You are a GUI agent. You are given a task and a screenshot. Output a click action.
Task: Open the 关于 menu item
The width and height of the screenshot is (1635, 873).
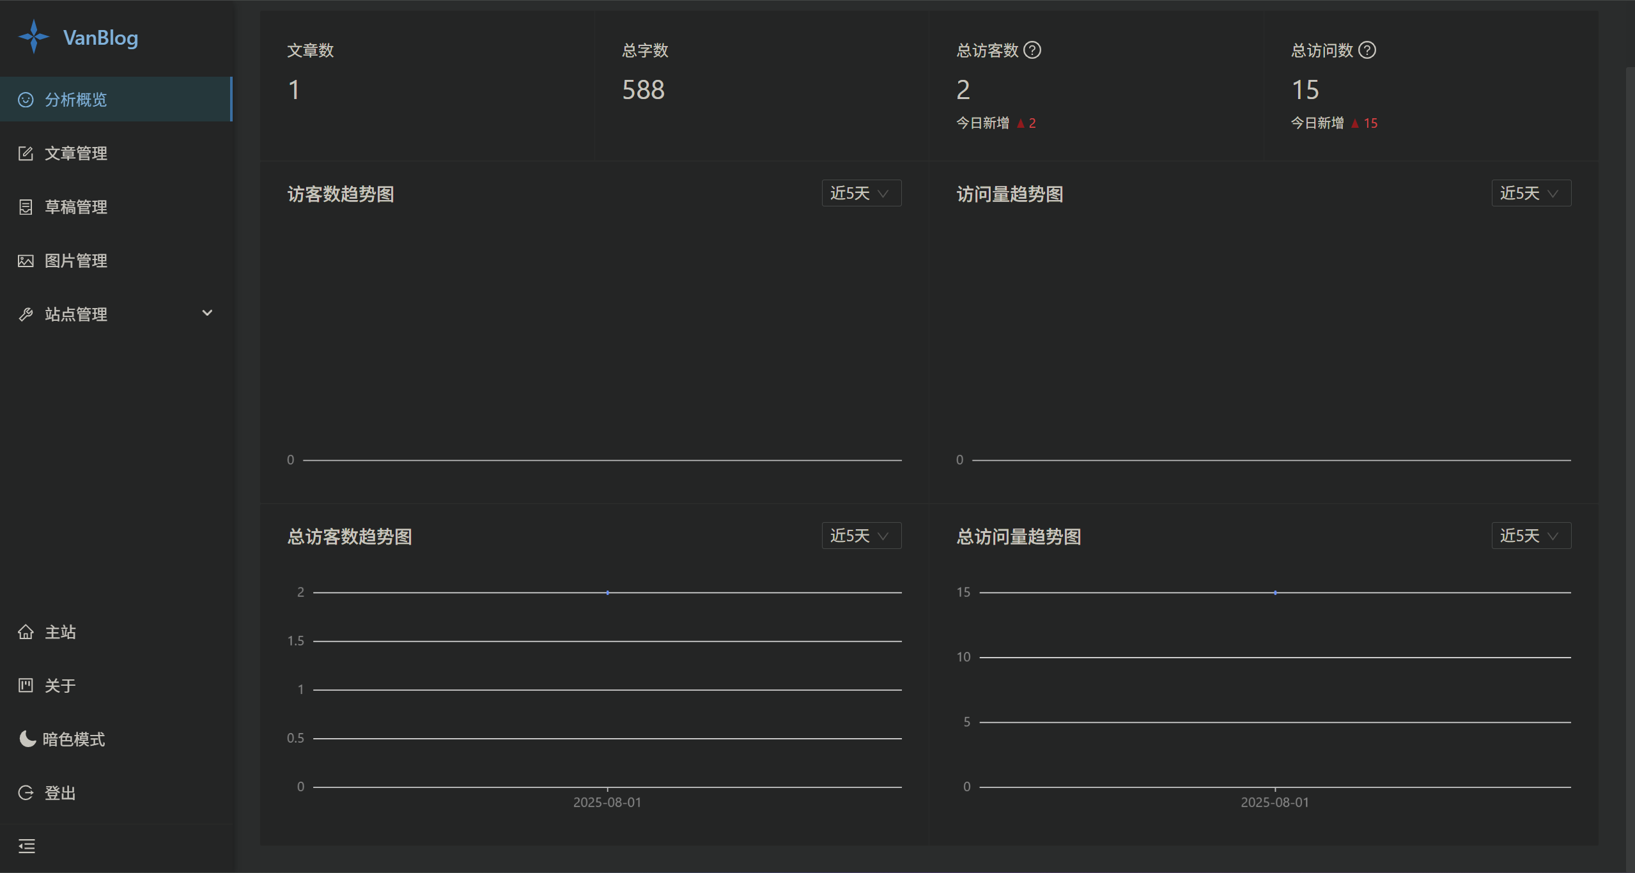[x=60, y=686]
